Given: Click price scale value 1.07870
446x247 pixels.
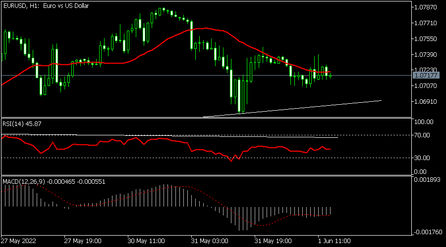Looking at the screenshot, I should click(x=426, y=7).
